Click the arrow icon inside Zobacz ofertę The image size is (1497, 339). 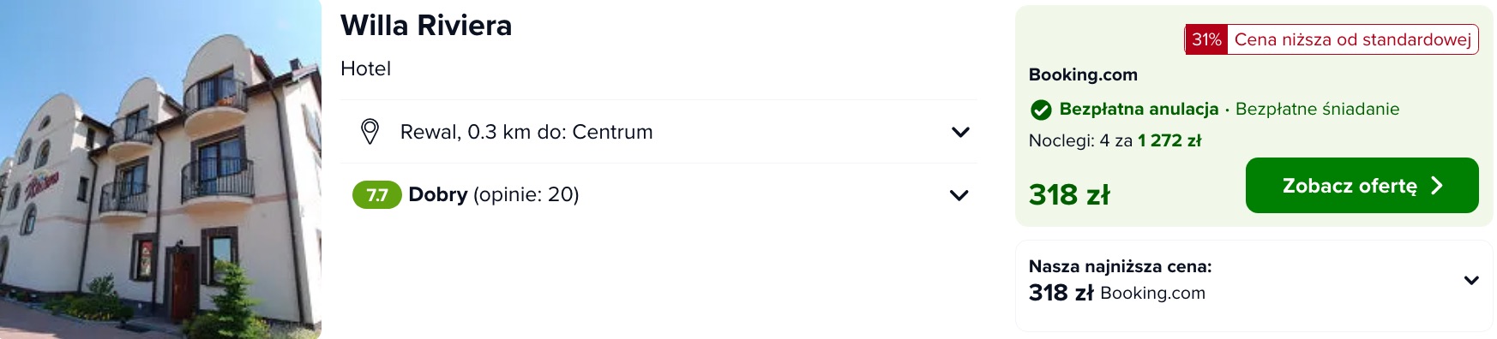[1438, 186]
